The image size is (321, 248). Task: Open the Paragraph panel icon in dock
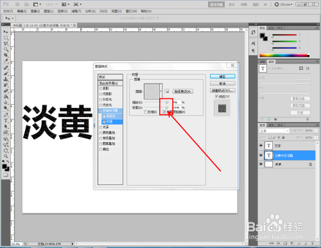pyautogui.click(x=254, y=51)
